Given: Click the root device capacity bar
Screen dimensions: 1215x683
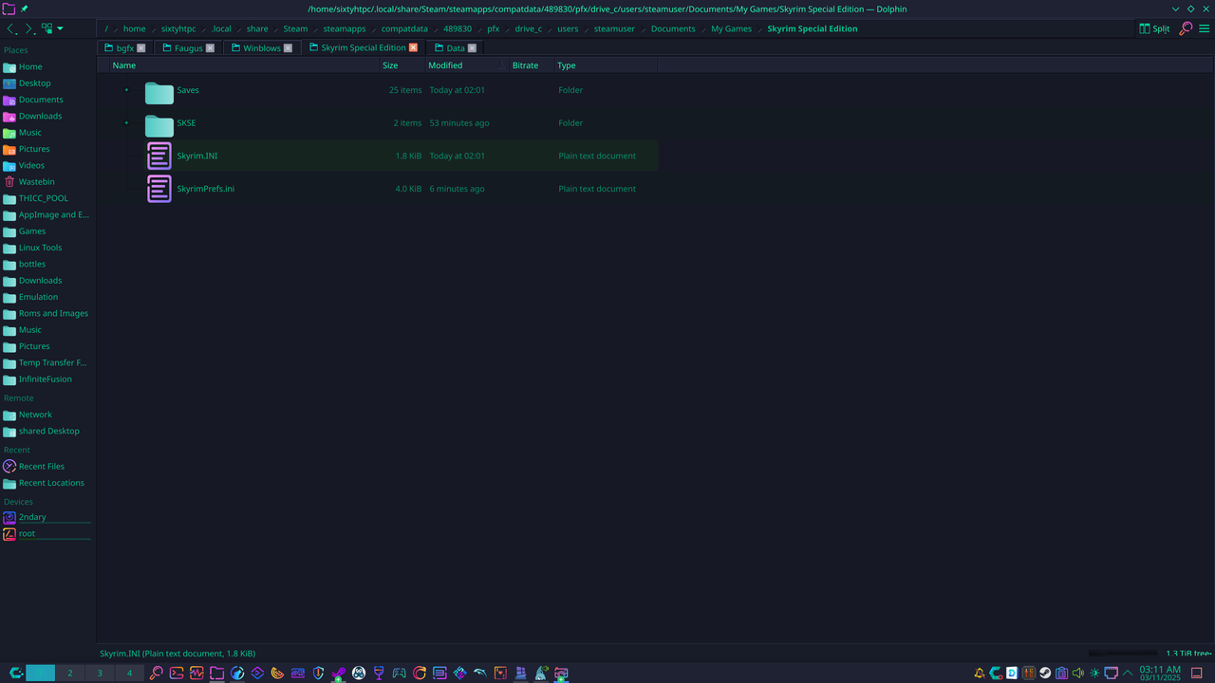Looking at the screenshot, I should [x=53, y=538].
